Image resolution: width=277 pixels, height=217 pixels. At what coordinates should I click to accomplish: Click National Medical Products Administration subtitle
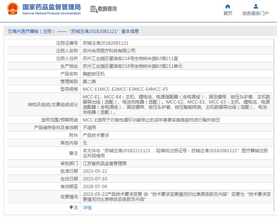point(52,14)
